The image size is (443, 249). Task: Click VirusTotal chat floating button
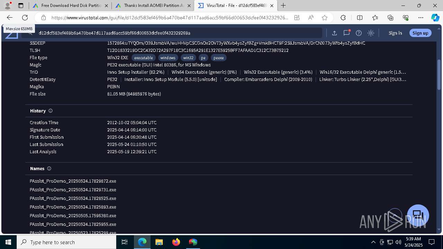pos(418,215)
